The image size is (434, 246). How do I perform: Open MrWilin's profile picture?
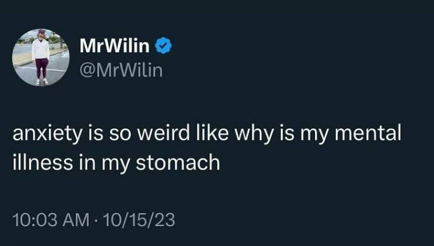(41, 57)
